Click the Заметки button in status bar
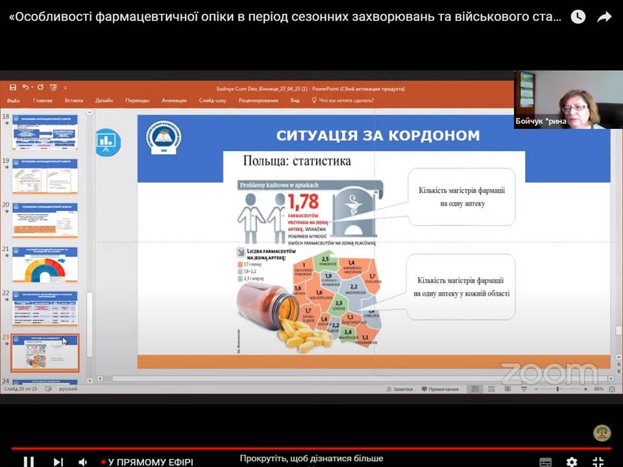623x467 pixels. pos(399,389)
